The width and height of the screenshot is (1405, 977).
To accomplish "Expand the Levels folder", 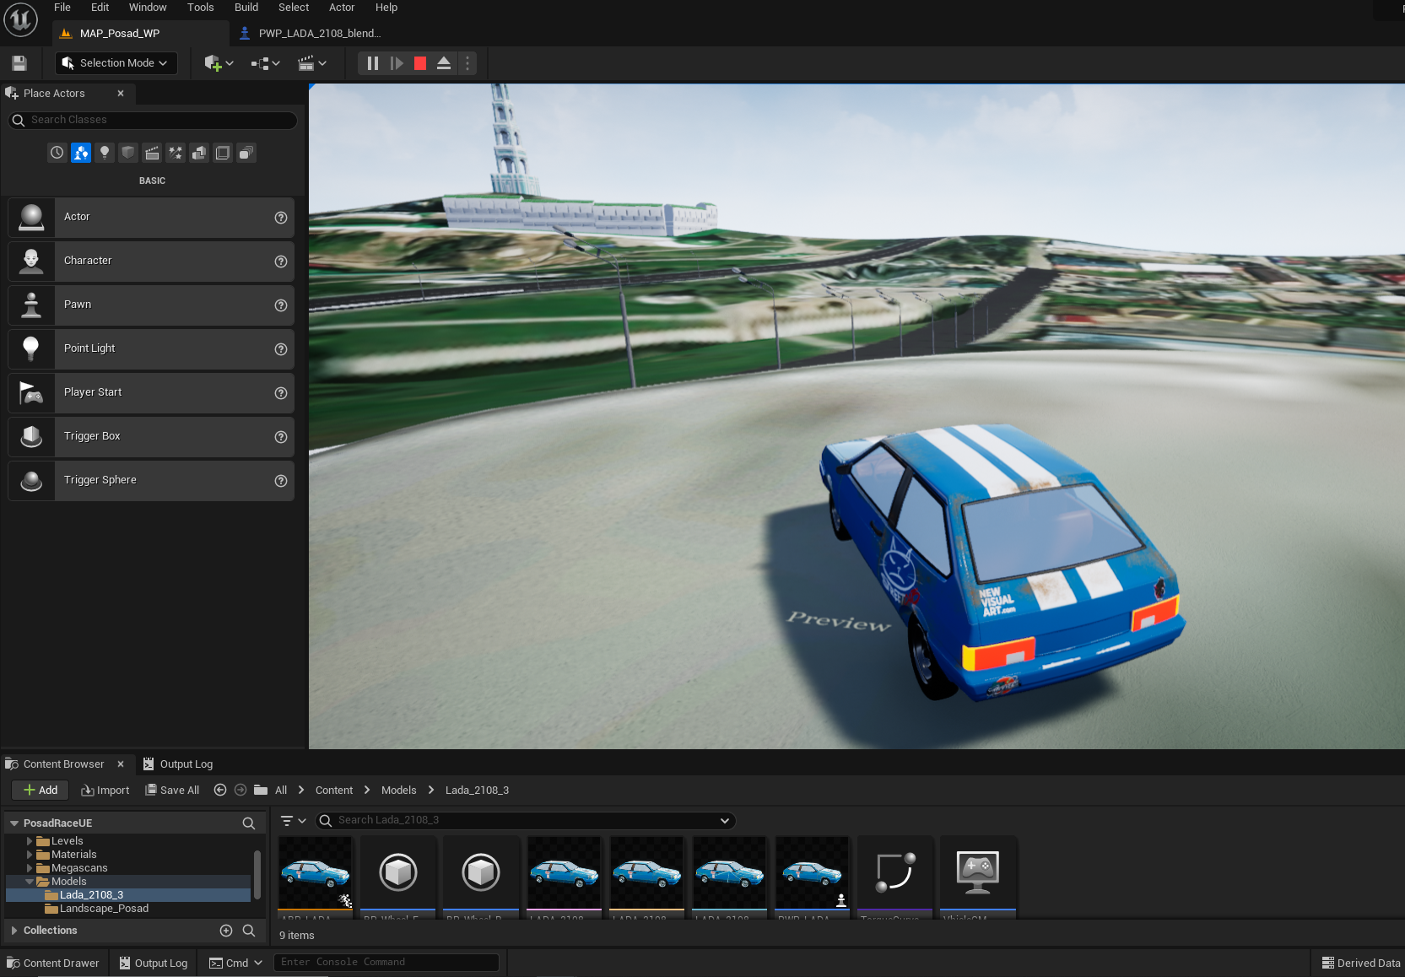I will pos(30,841).
